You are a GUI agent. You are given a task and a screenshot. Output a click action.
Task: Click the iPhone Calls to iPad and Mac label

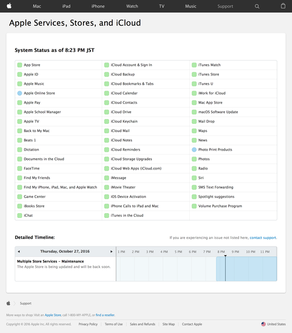tap(134, 206)
